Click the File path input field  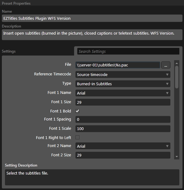[x=118, y=65]
